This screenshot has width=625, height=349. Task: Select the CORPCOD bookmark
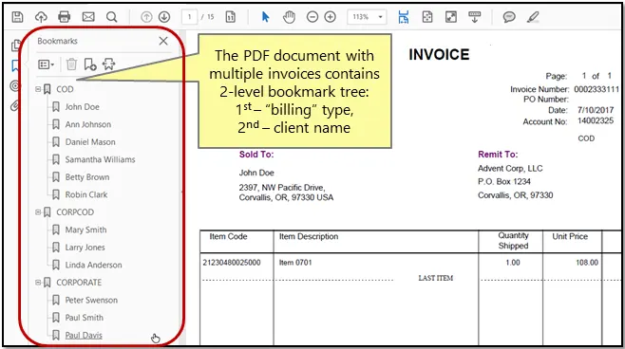pyautogui.click(x=75, y=212)
